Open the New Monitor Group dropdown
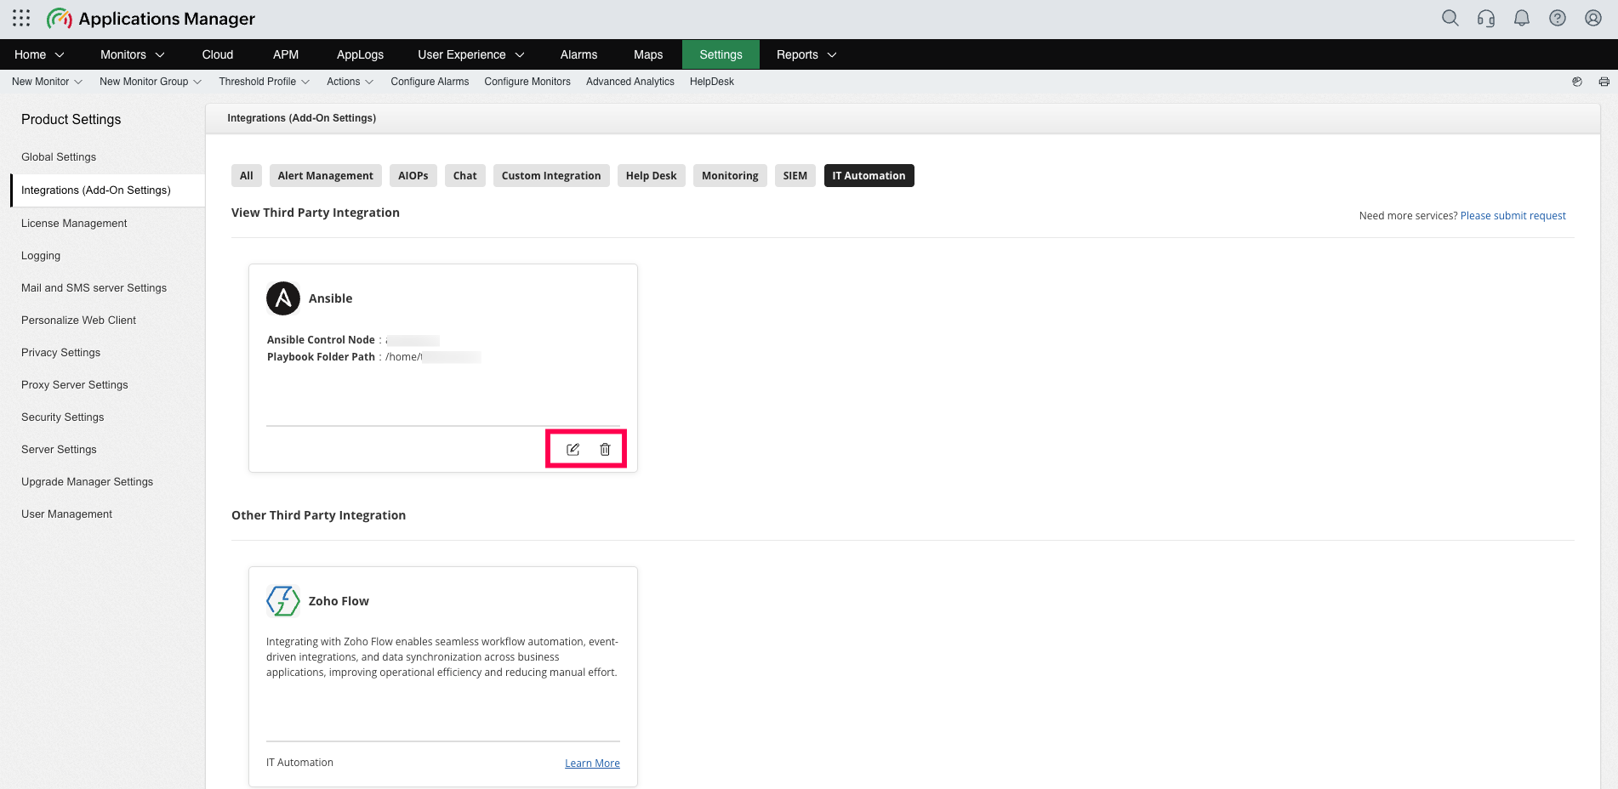This screenshot has width=1618, height=789. click(x=151, y=82)
